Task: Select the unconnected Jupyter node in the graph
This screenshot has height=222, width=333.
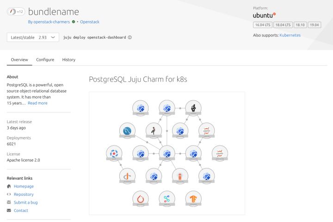Action: pyautogui.click(x=220, y=153)
